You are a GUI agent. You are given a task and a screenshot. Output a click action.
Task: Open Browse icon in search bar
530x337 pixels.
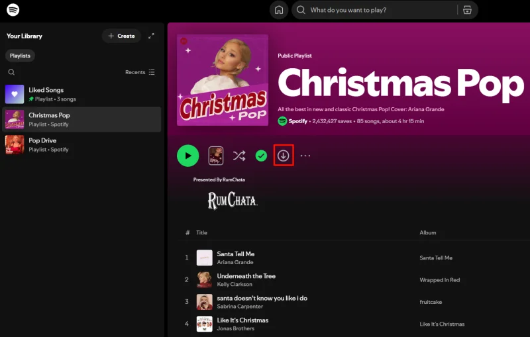[x=467, y=10]
